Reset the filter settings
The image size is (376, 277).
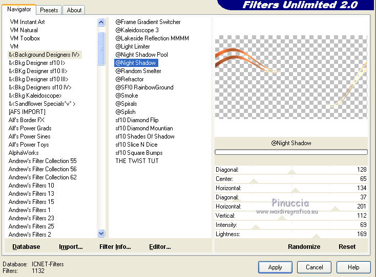click(347, 247)
